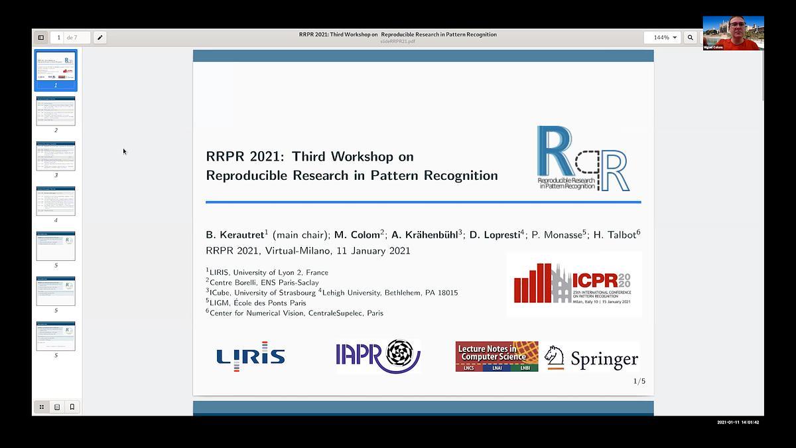Select page 3 thumbnail

[x=56, y=156]
